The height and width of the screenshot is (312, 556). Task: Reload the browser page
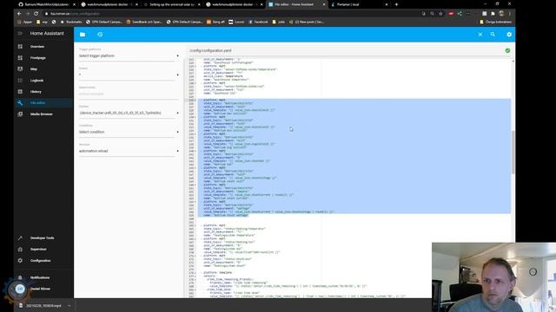[x=36, y=14]
